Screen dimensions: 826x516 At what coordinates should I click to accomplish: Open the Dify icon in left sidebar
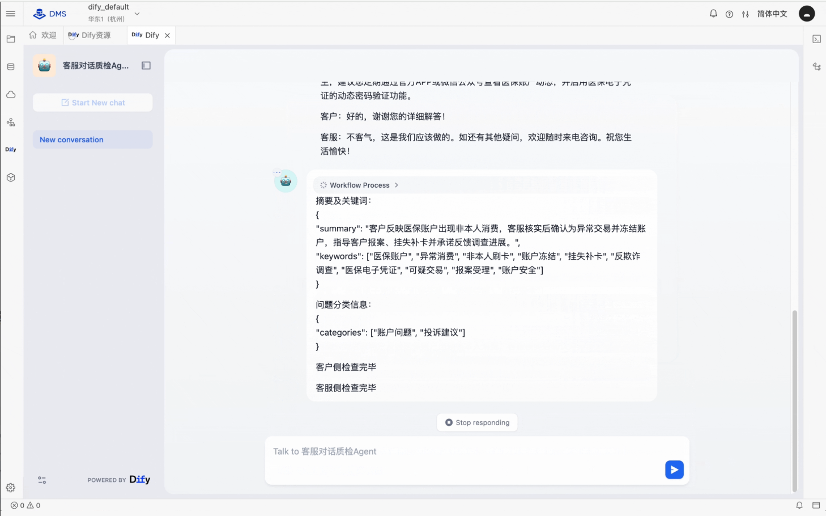coord(11,150)
